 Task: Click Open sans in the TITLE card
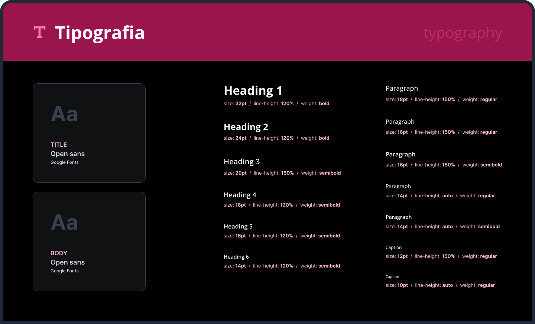(x=68, y=154)
